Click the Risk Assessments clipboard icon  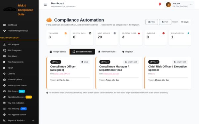click(x=4, y=62)
